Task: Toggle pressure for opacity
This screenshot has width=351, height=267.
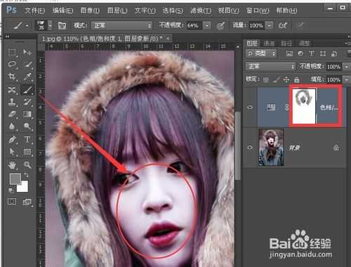Action: point(220,25)
